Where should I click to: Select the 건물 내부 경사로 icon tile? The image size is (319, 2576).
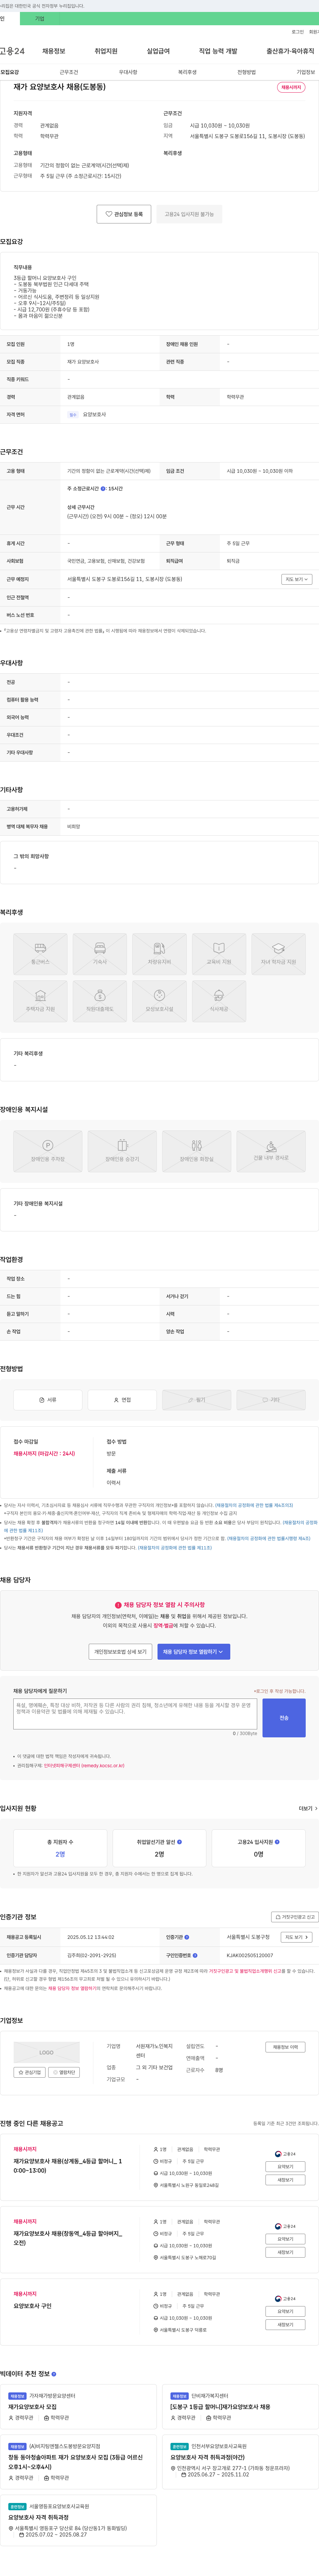[x=271, y=1151]
